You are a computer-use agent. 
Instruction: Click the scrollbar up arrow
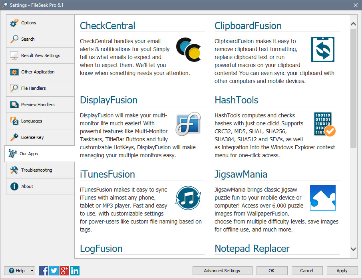353,24
